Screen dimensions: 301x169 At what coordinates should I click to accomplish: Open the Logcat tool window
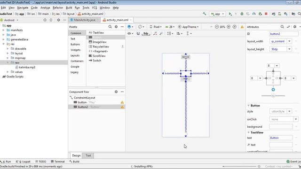pyautogui.click(x=23, y=161)
